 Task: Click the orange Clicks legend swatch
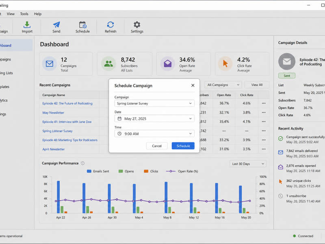[x=146, y=171]
